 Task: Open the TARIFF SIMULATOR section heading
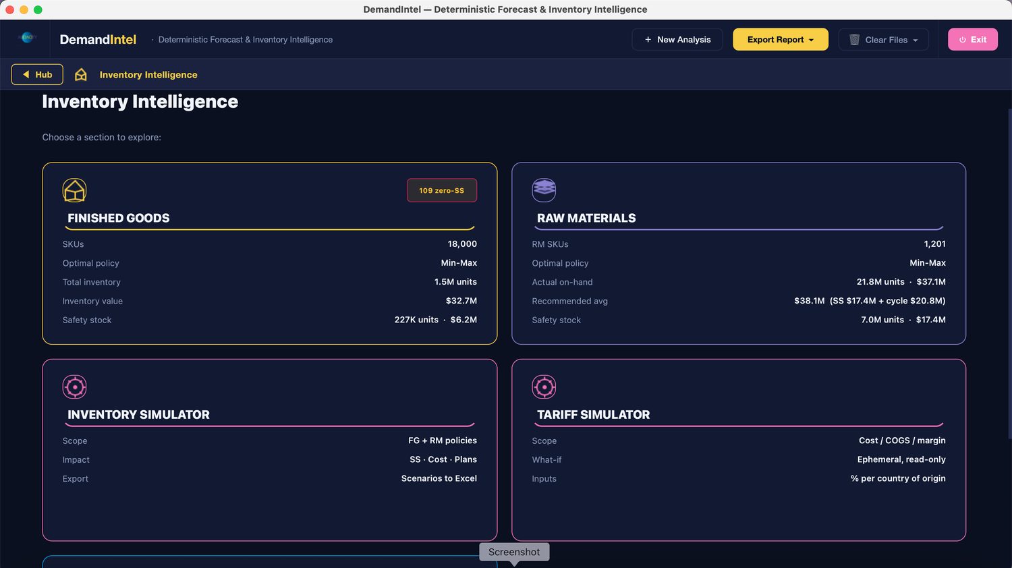tap(594, 415)
